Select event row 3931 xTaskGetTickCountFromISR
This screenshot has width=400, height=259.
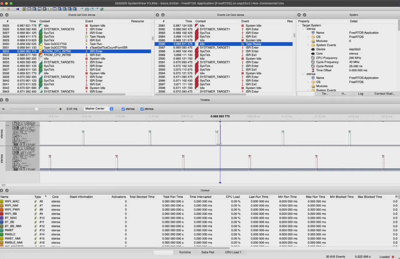(x=76, y=48)
